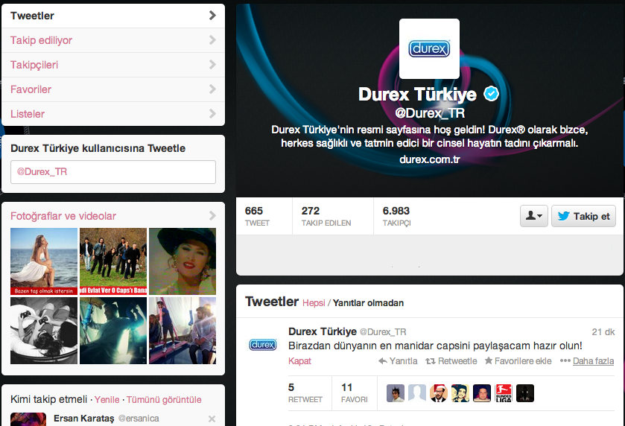The image size is (625, 426).
Task: Click the verified badge next to Durex Türkiye
Action: click(491, 94)
